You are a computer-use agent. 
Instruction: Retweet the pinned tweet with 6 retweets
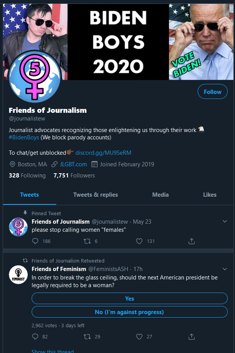point(87,241)
